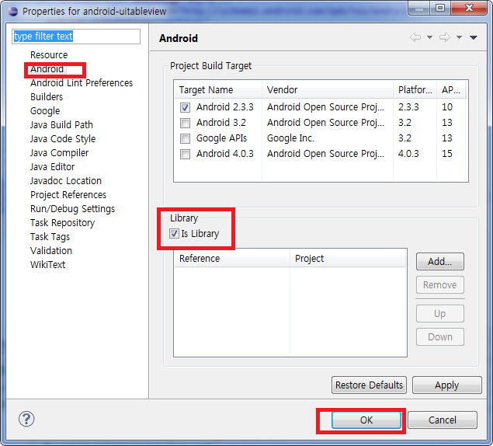Click the Android 4.0.3 target name
This screenshot has width=493, height=446.
click(225, 154)
